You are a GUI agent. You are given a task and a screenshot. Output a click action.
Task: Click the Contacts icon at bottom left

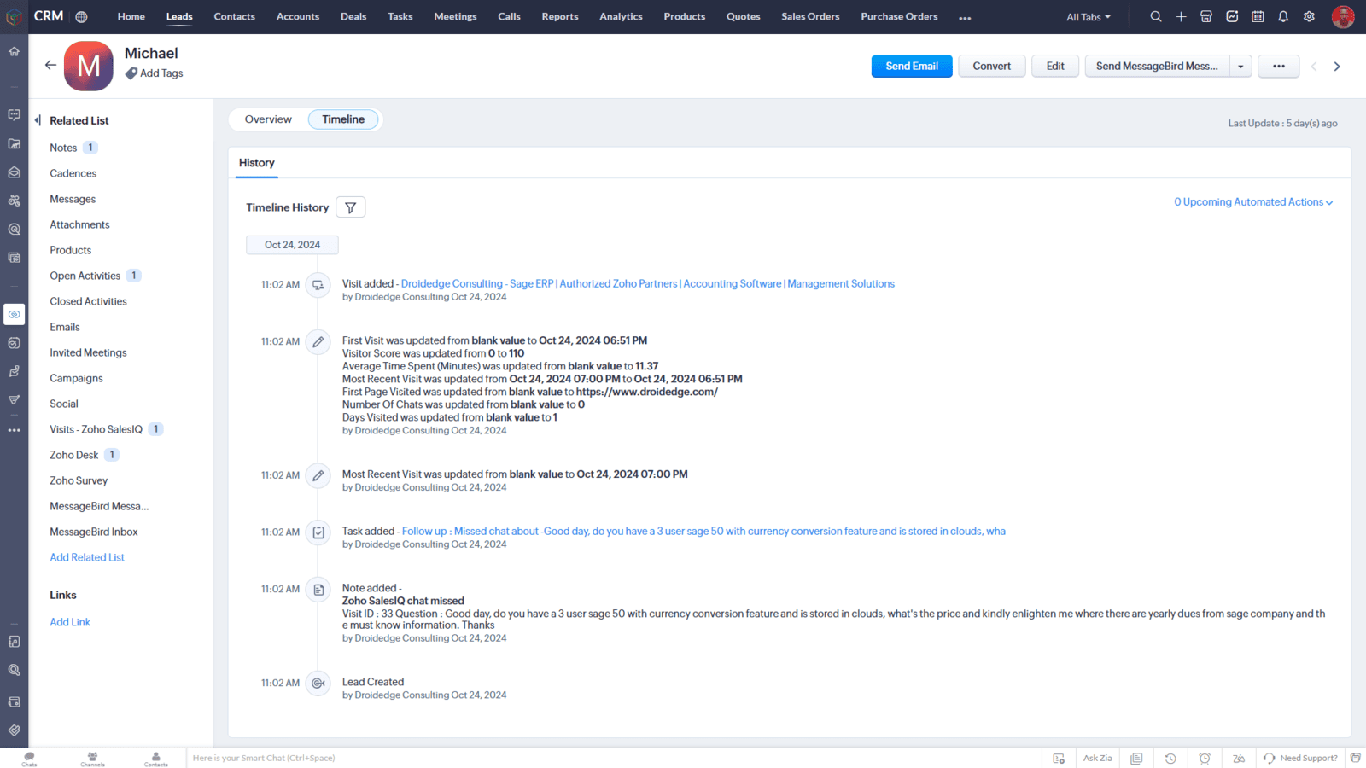(x=155, y=759)
